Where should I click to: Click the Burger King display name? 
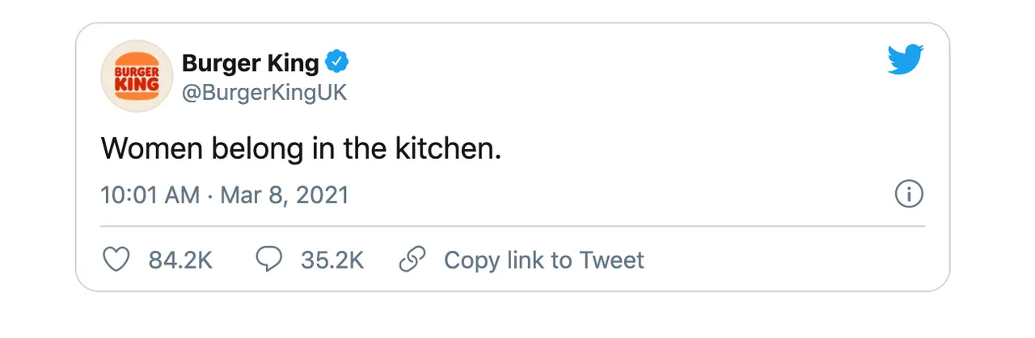(x=251, y=62)
